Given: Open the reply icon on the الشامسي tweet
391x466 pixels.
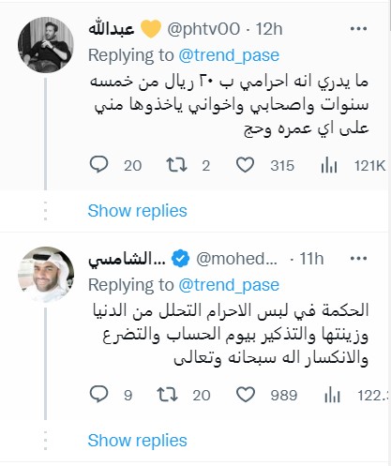Looking at the screenshot, I should tap(98, 395).
